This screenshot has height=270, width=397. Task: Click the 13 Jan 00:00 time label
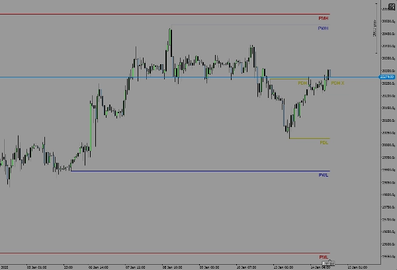tap(285, 267)
